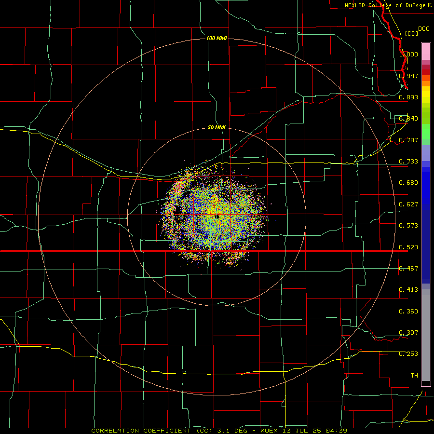Pick the gray segment of the color bar
Image resolution: width=434 pixels, height=434 pixels.
(426, 335)
